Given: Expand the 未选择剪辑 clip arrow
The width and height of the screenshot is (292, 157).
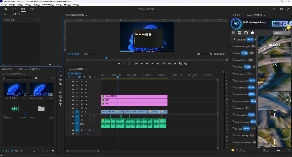Looking at the screenshot, I should click(x=38, y=20).
